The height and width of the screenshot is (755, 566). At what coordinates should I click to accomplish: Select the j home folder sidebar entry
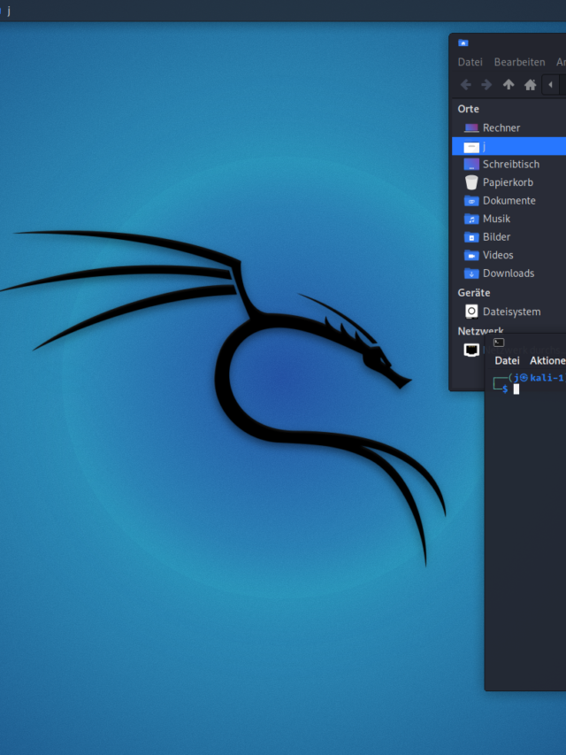click(x=509, y=146)
